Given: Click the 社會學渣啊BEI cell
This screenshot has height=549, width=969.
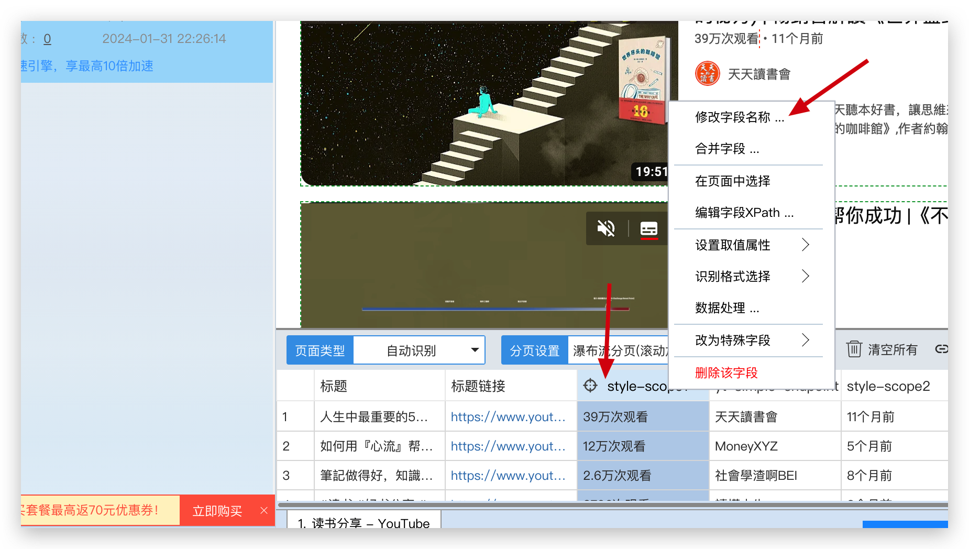Looking at the screenshot, I should 775,476.
